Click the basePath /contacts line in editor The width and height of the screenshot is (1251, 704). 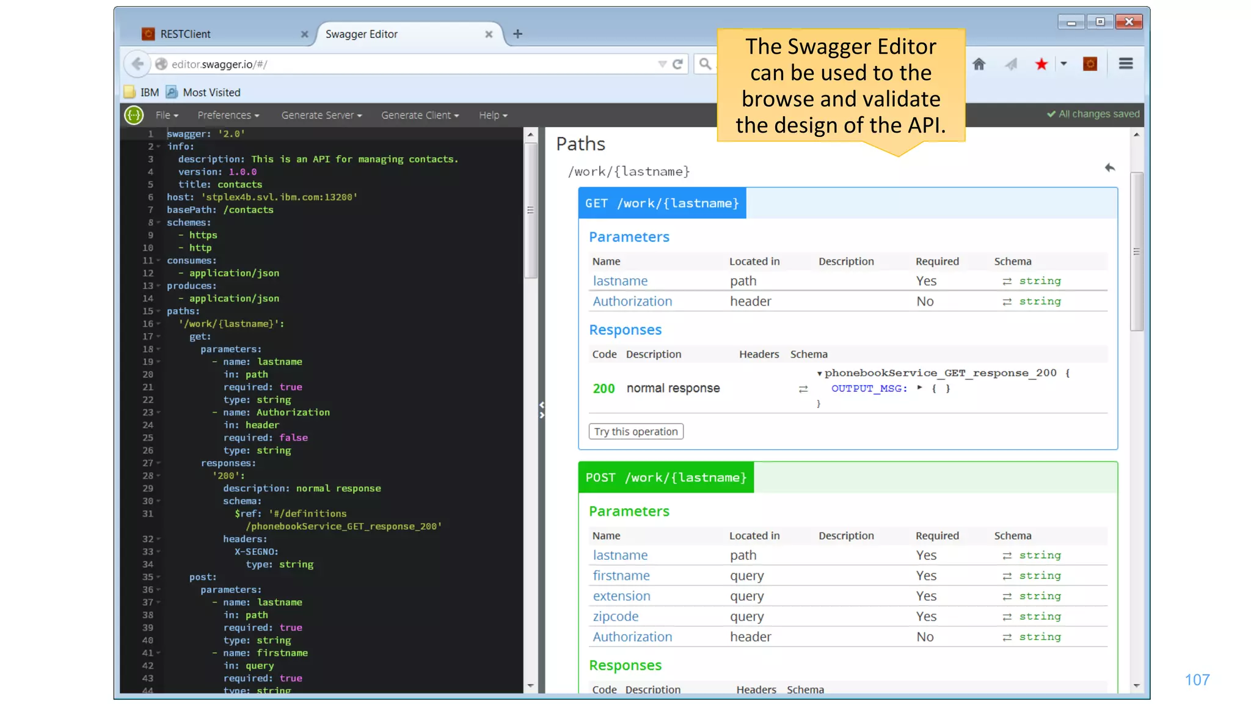[220, 210]
